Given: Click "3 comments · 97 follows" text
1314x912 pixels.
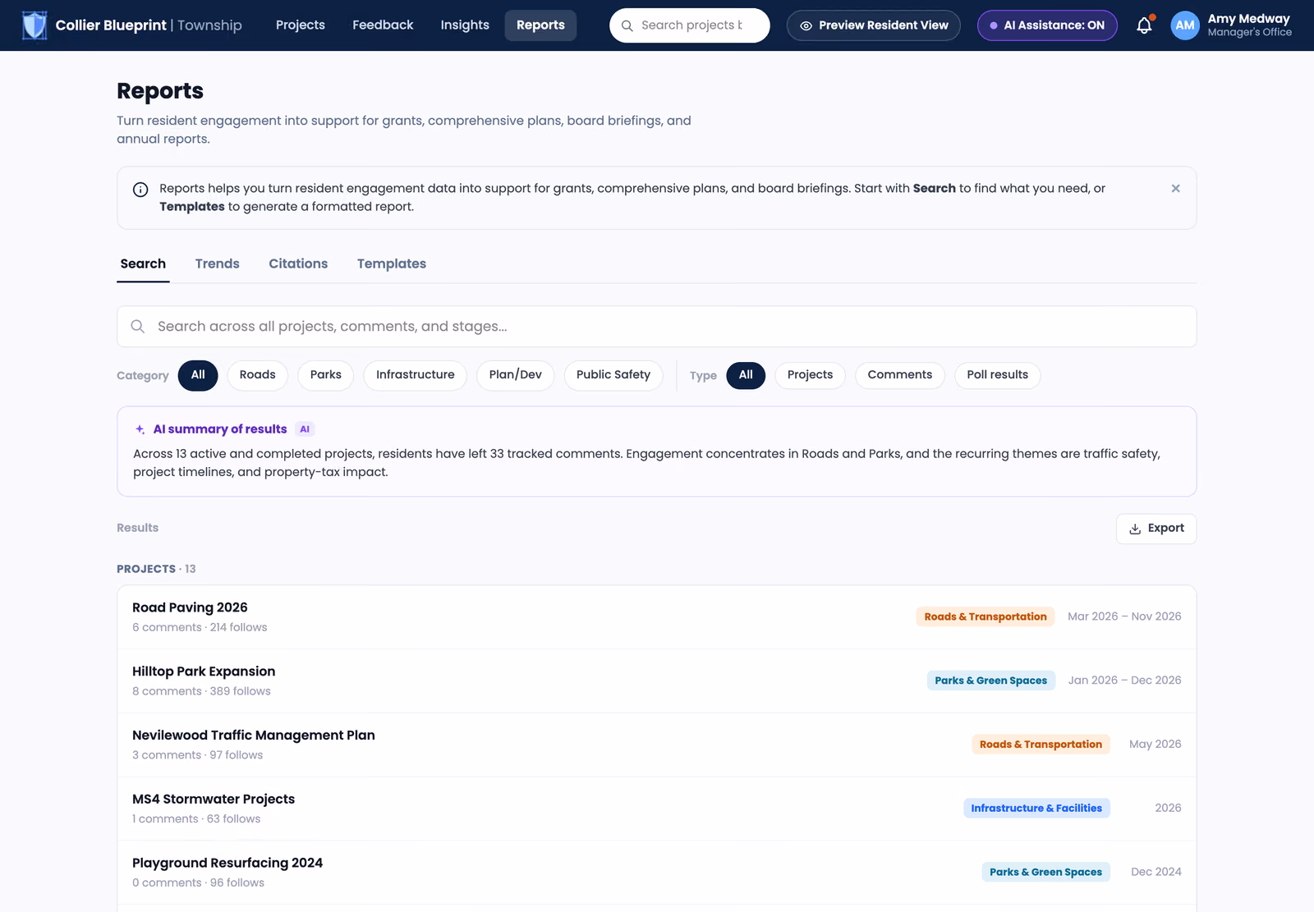Looking at the screenshot, I should pyautogui.click(x=197, y=756).
